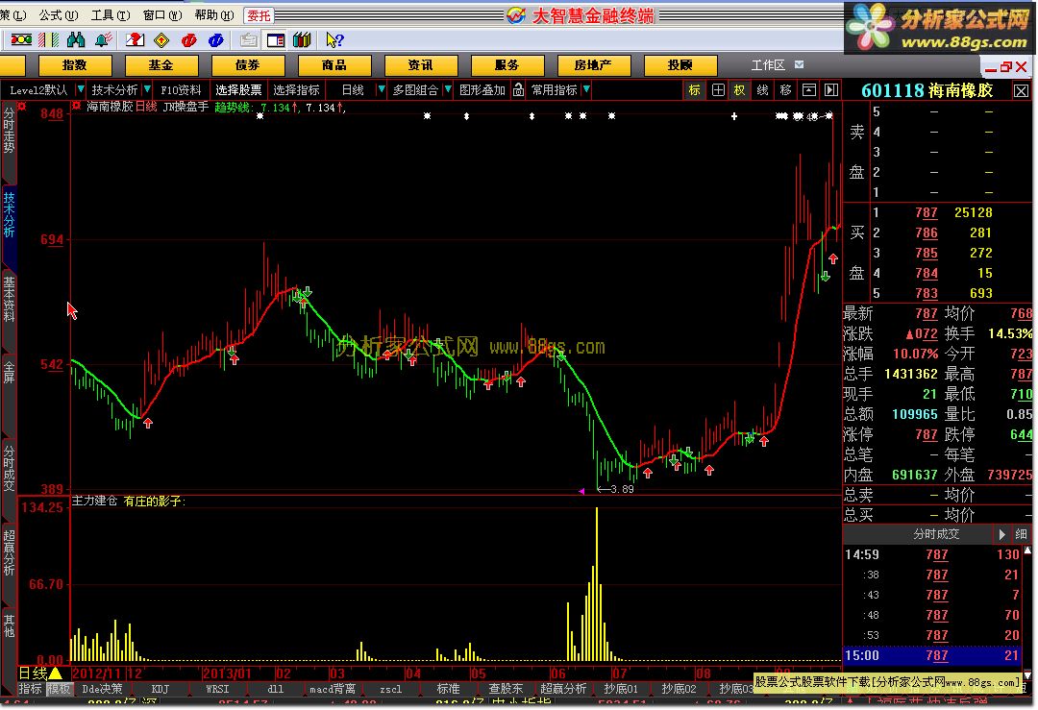Screen dimensions: 1038x710
Task: Open the 帮助(H) menu
Action: pyautogui.click(x=213, y=14)
